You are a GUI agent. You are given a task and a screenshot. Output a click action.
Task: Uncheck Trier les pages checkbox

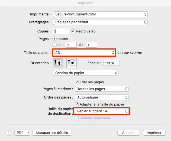(x=77, y=82)
